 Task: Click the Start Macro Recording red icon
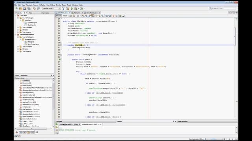click(x=113, y=16)
